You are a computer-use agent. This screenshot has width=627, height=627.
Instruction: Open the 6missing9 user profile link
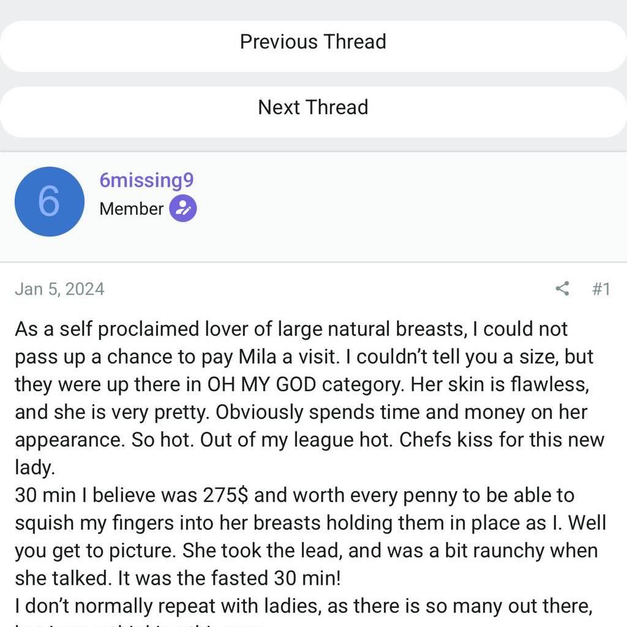tap(146, 181)
